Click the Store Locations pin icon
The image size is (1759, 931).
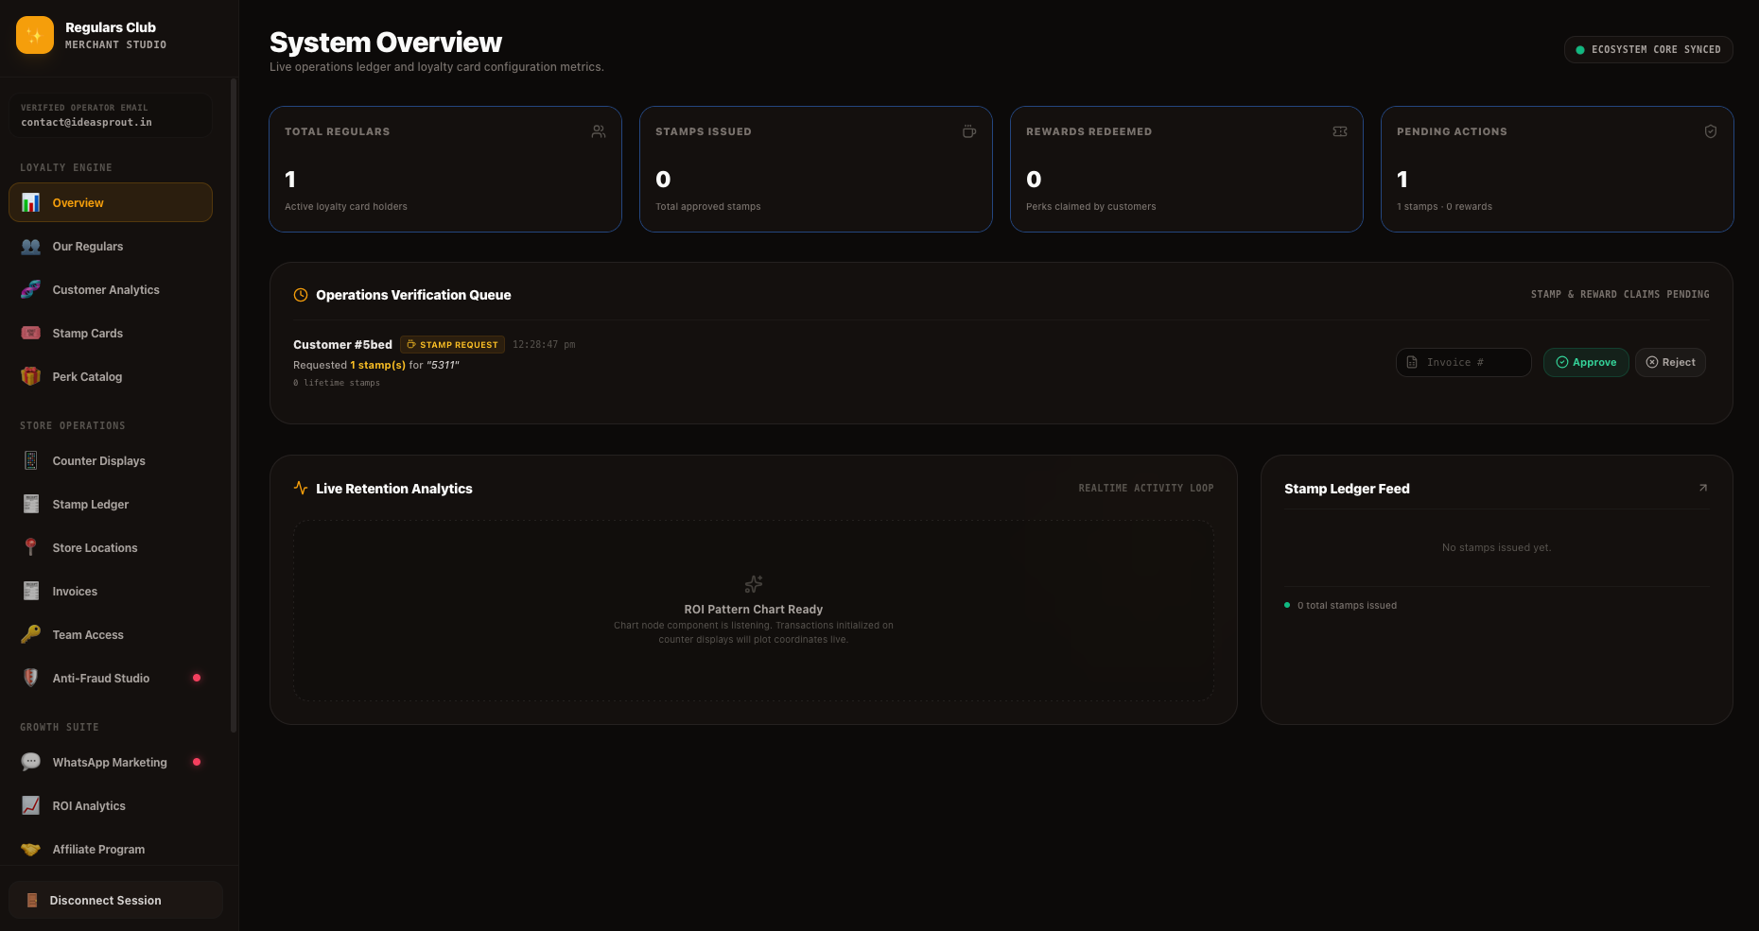[x=31, y=547]
